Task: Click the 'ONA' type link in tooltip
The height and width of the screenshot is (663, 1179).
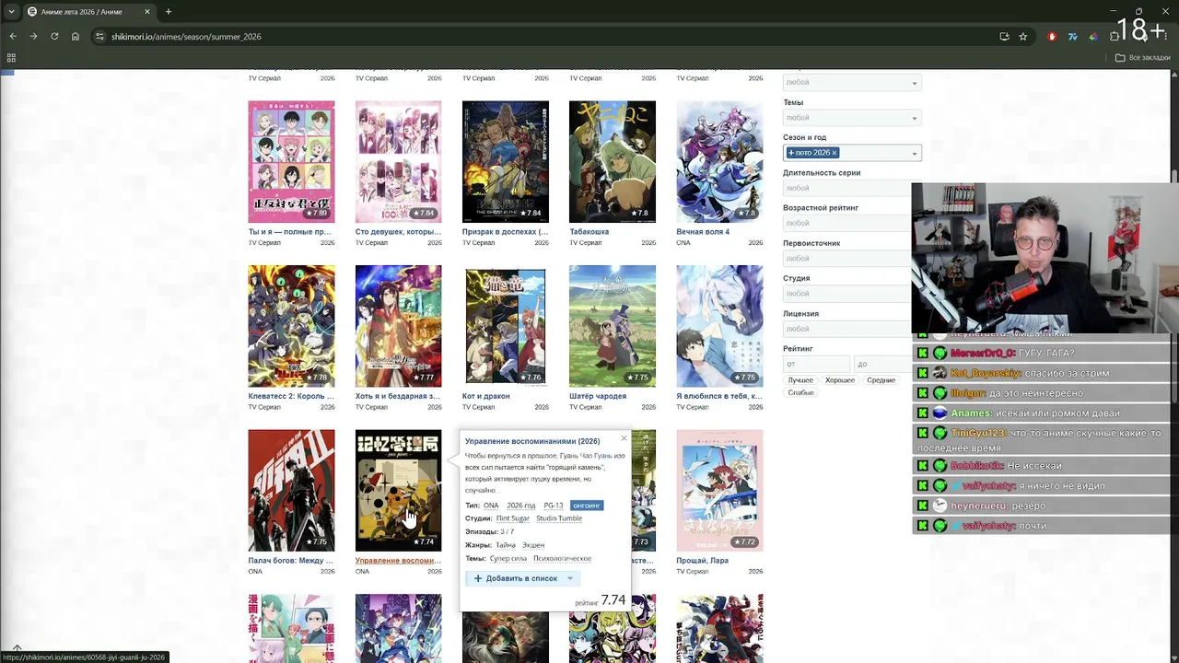Action: (x=491, y=506)
